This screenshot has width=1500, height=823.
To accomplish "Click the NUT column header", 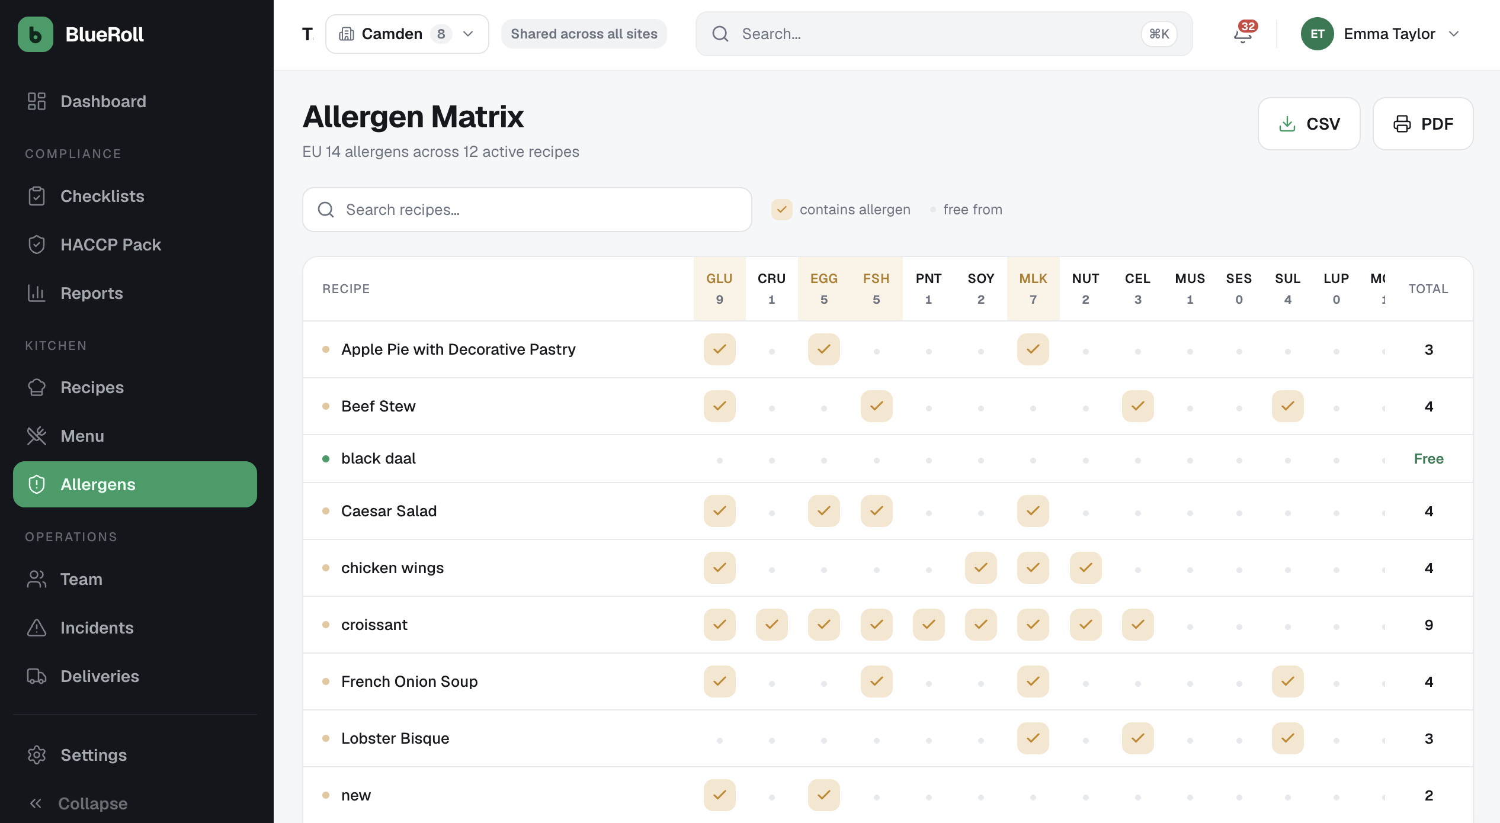I will (x=1086, y=288).
